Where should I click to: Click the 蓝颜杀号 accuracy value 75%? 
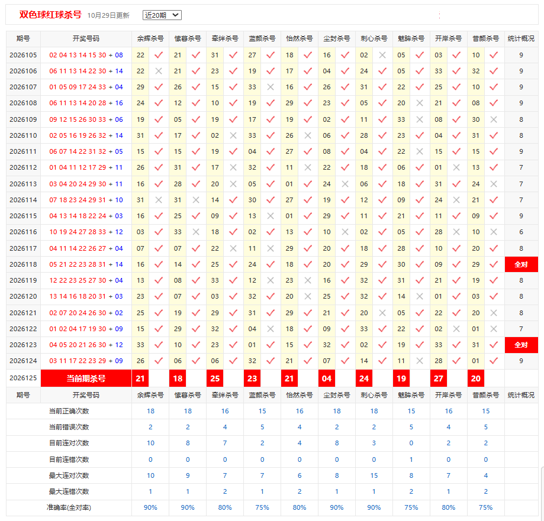(x=262, y=507)
